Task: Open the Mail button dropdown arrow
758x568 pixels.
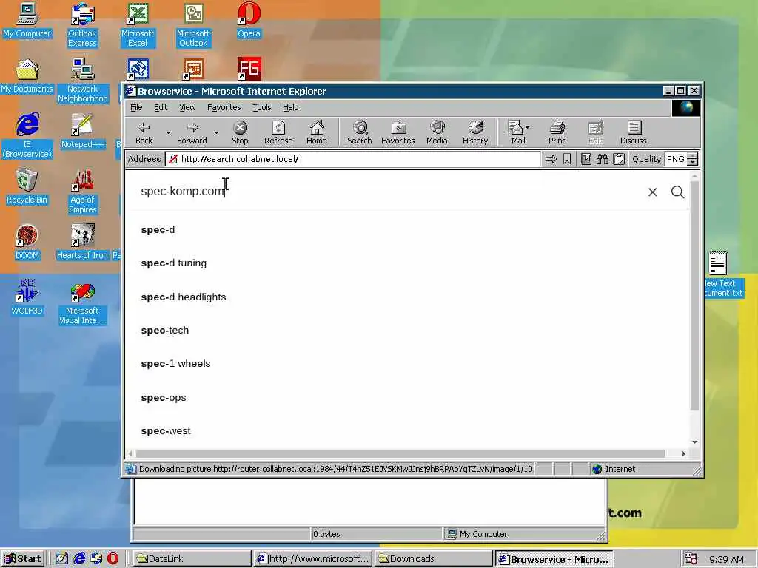Action: click(527, 127)
